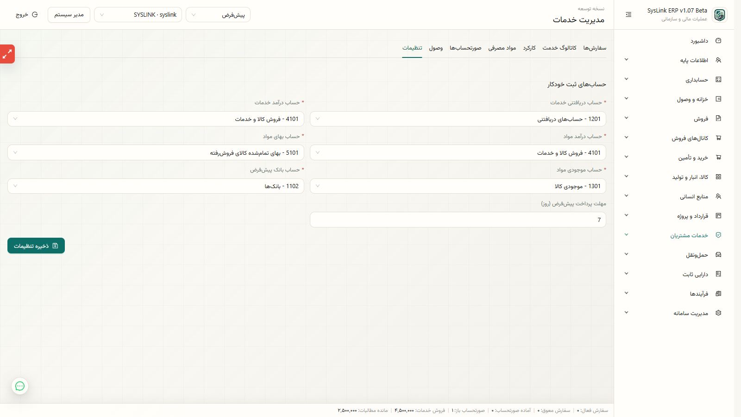Click the مدیریت سامانه gear icon

pyautogui.click(x=718, y=313)
